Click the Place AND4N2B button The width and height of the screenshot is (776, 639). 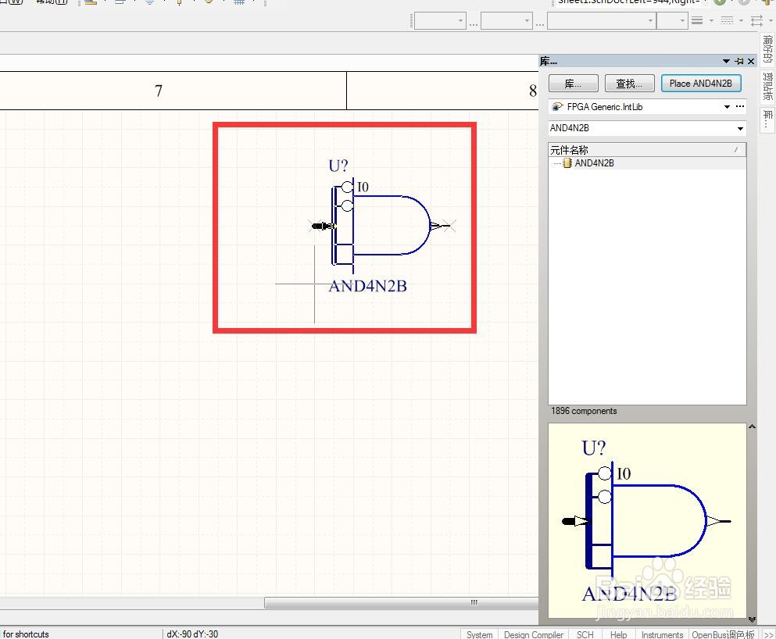pyautogui.click(x=700, y=84)
